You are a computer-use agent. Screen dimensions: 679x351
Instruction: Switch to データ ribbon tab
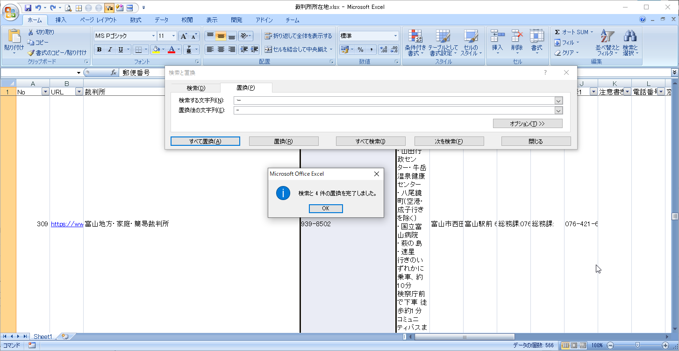(162, 20)
